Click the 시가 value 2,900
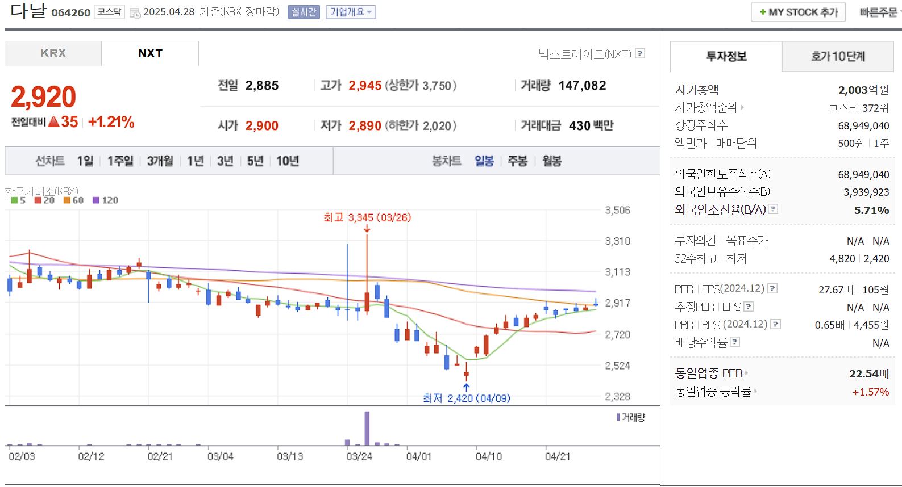The image size is (902, 487). (262, 126)
